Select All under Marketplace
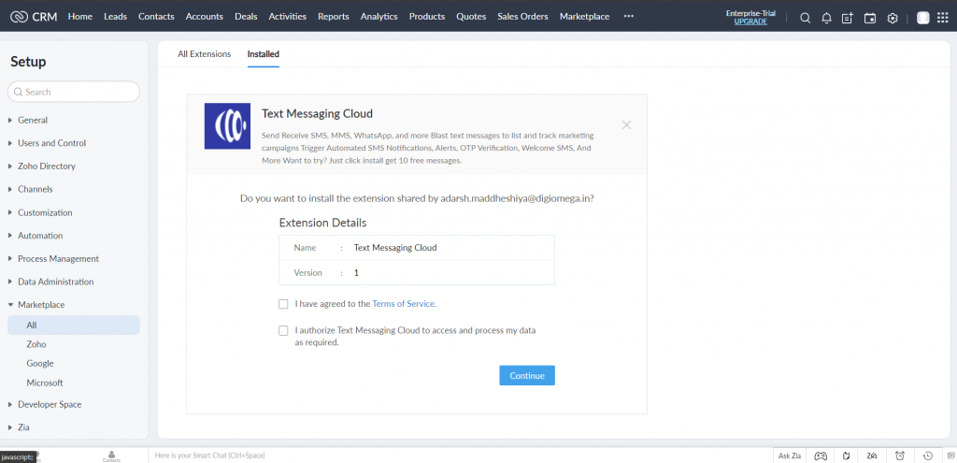Viewport: 957px width, 463px height. pyautogui.click(x=74, y=325)
